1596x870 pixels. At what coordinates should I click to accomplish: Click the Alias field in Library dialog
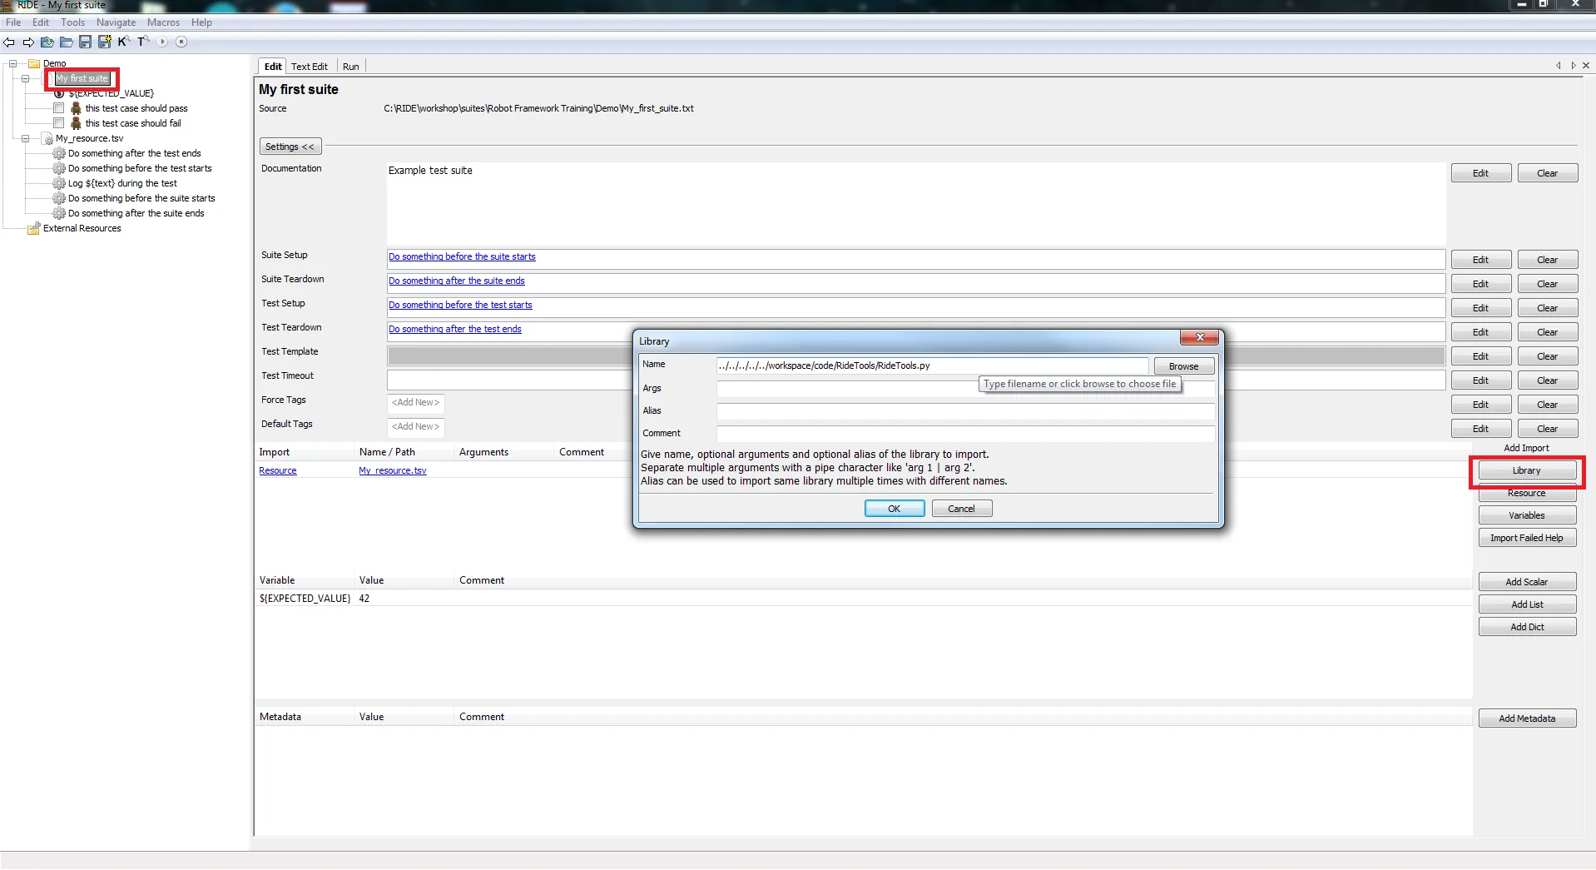pyautogui.click(x=965, y=411)
